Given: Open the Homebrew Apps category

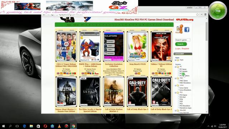Looking at the screenshot, I should click(x=185, y=108).
